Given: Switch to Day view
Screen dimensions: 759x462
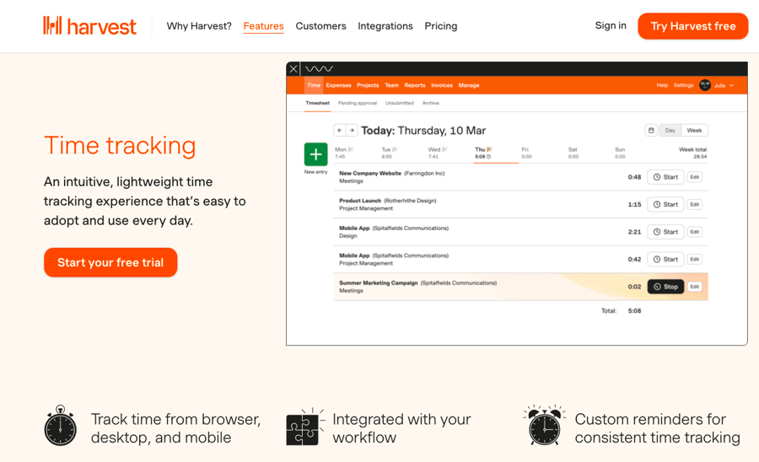Looking at the screenshot, I should coord(670,130).
